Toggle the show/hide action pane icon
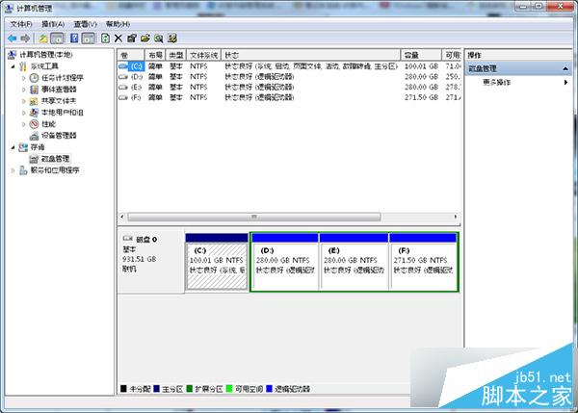This screenshot has height=413, width=578. [x=89, y=39]
